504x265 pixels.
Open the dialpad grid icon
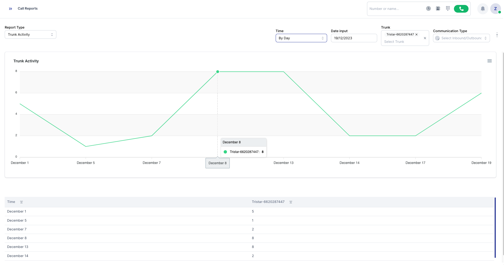[x=448, y=9]
